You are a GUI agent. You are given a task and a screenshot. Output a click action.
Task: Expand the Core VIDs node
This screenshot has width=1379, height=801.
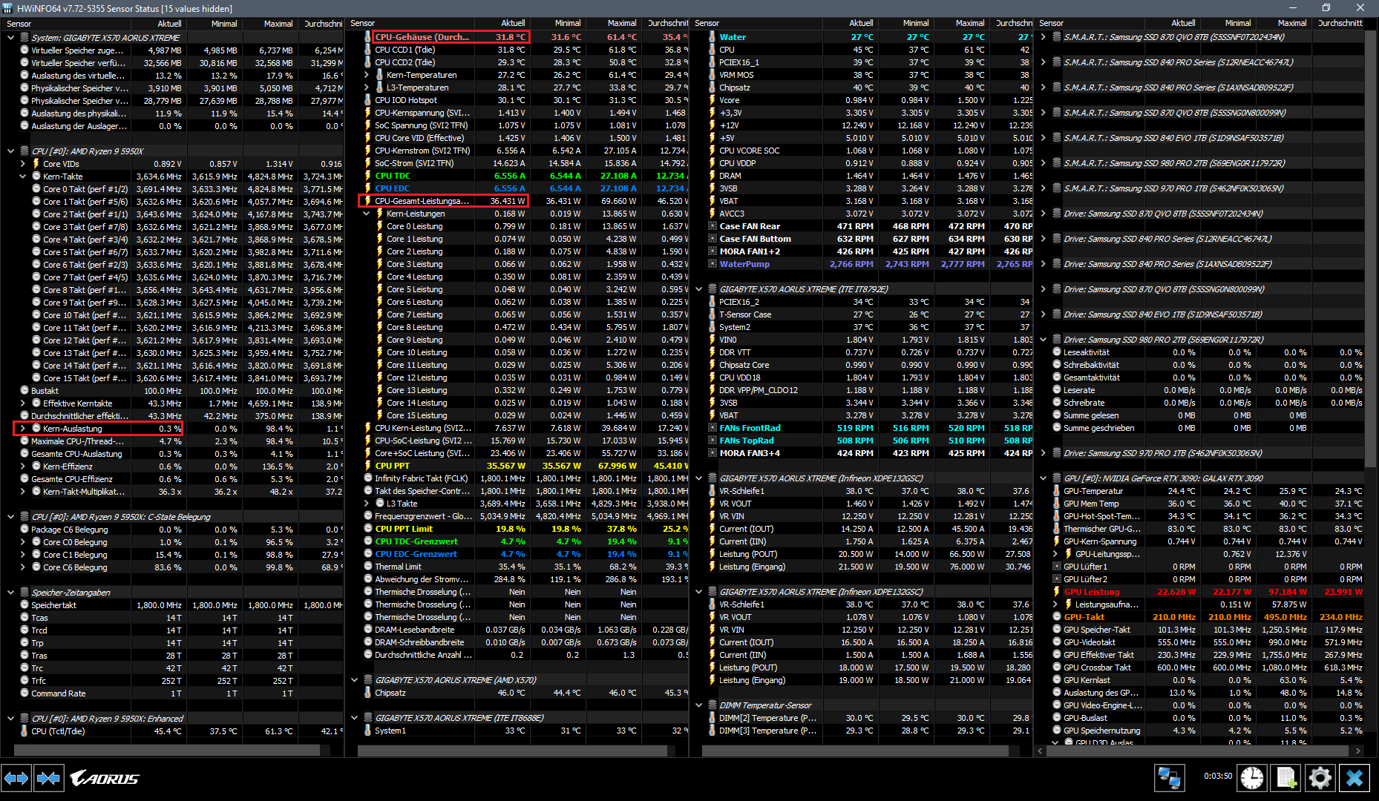tap(22, 164)
